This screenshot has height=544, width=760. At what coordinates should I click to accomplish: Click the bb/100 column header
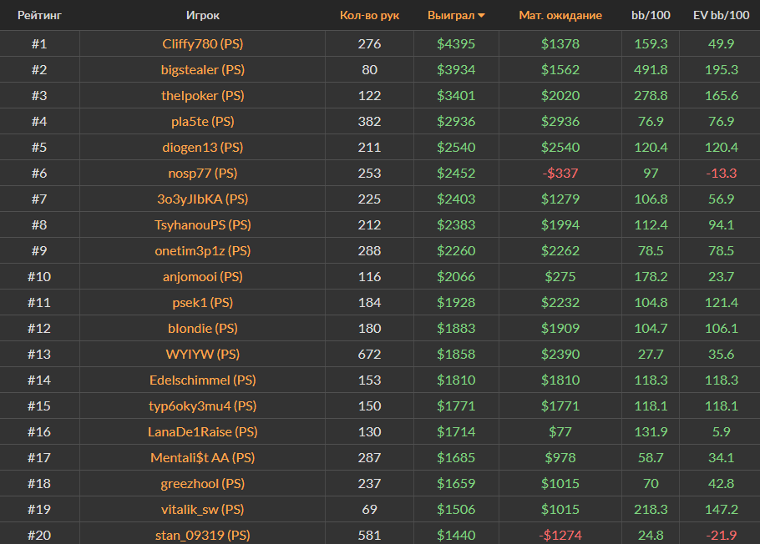click(x=651, y=16)
